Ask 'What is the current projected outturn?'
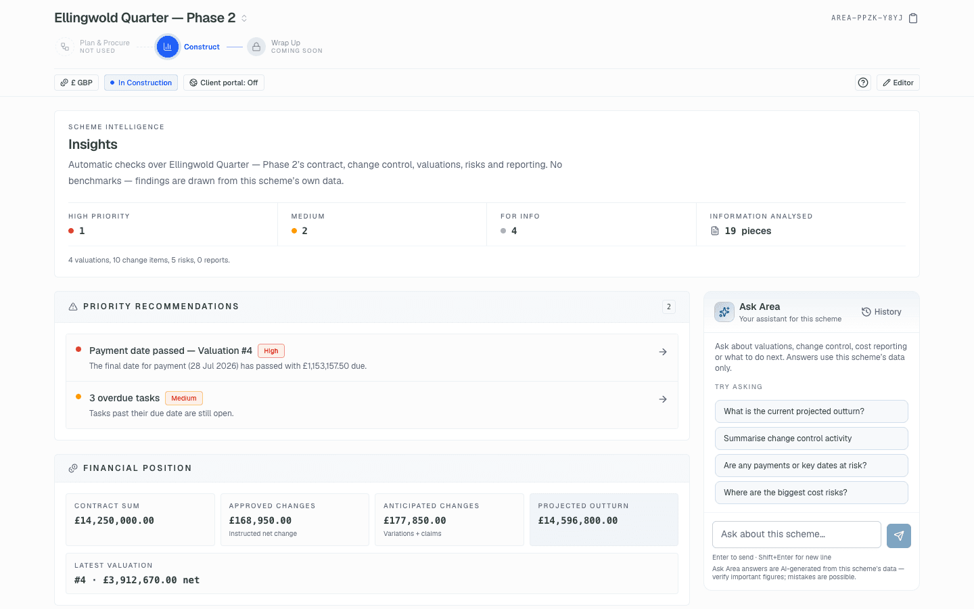 click(812, 411)
